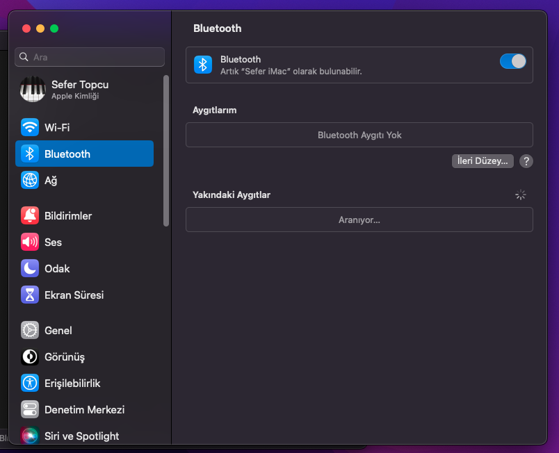Open the Ses speaker icon
The width and height of the screenshot is (559, 453).
30,242
